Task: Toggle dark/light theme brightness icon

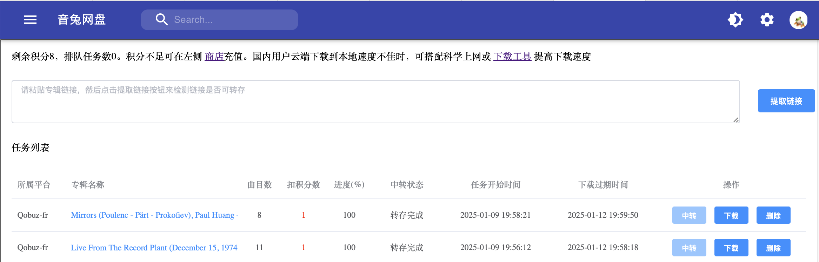Action: point(735,20)
